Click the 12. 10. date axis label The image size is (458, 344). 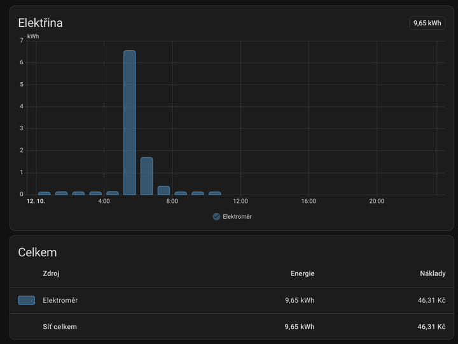click(36, 201)
